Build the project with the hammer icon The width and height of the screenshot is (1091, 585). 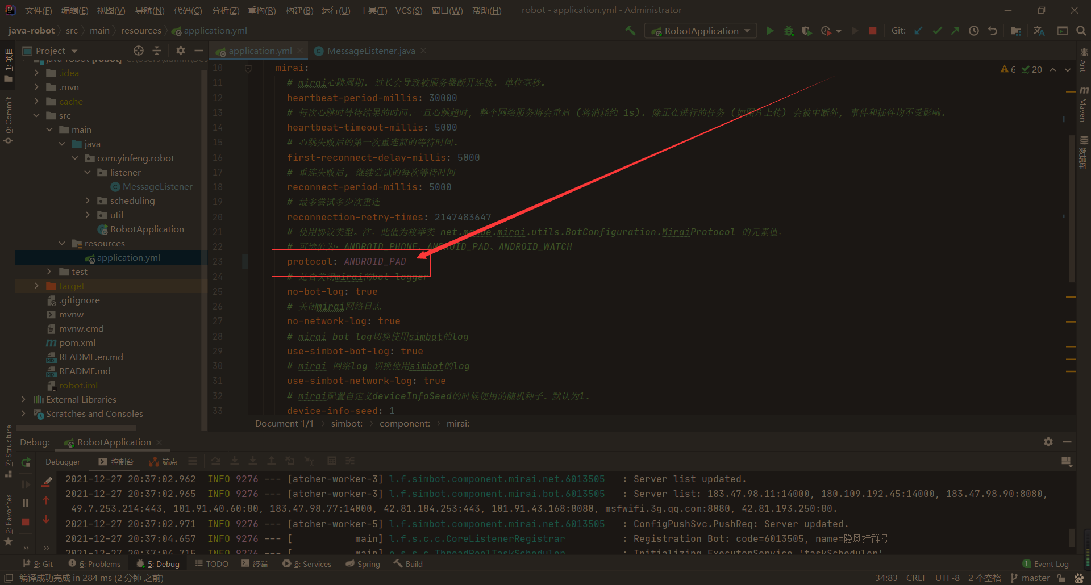[x=630, y=31]
